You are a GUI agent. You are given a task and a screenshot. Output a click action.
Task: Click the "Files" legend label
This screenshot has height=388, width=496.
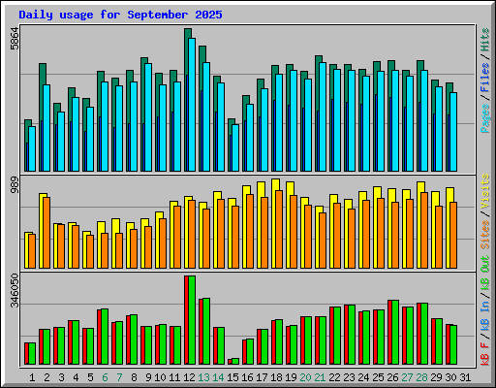[485, 78]
